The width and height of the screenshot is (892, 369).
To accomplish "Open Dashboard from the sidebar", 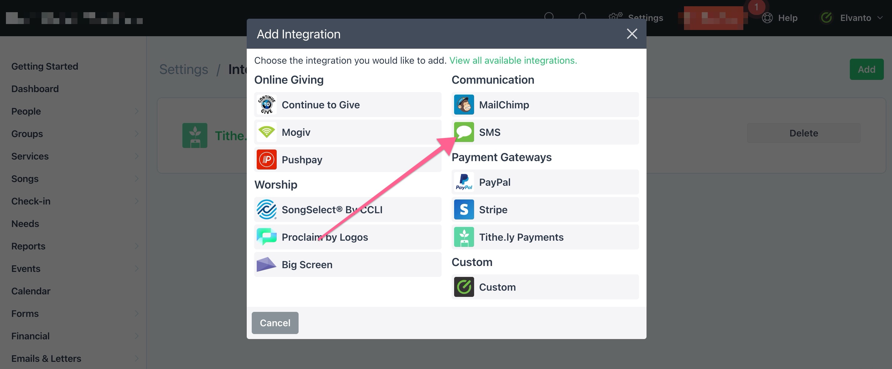I will click(x=35, y=89).
